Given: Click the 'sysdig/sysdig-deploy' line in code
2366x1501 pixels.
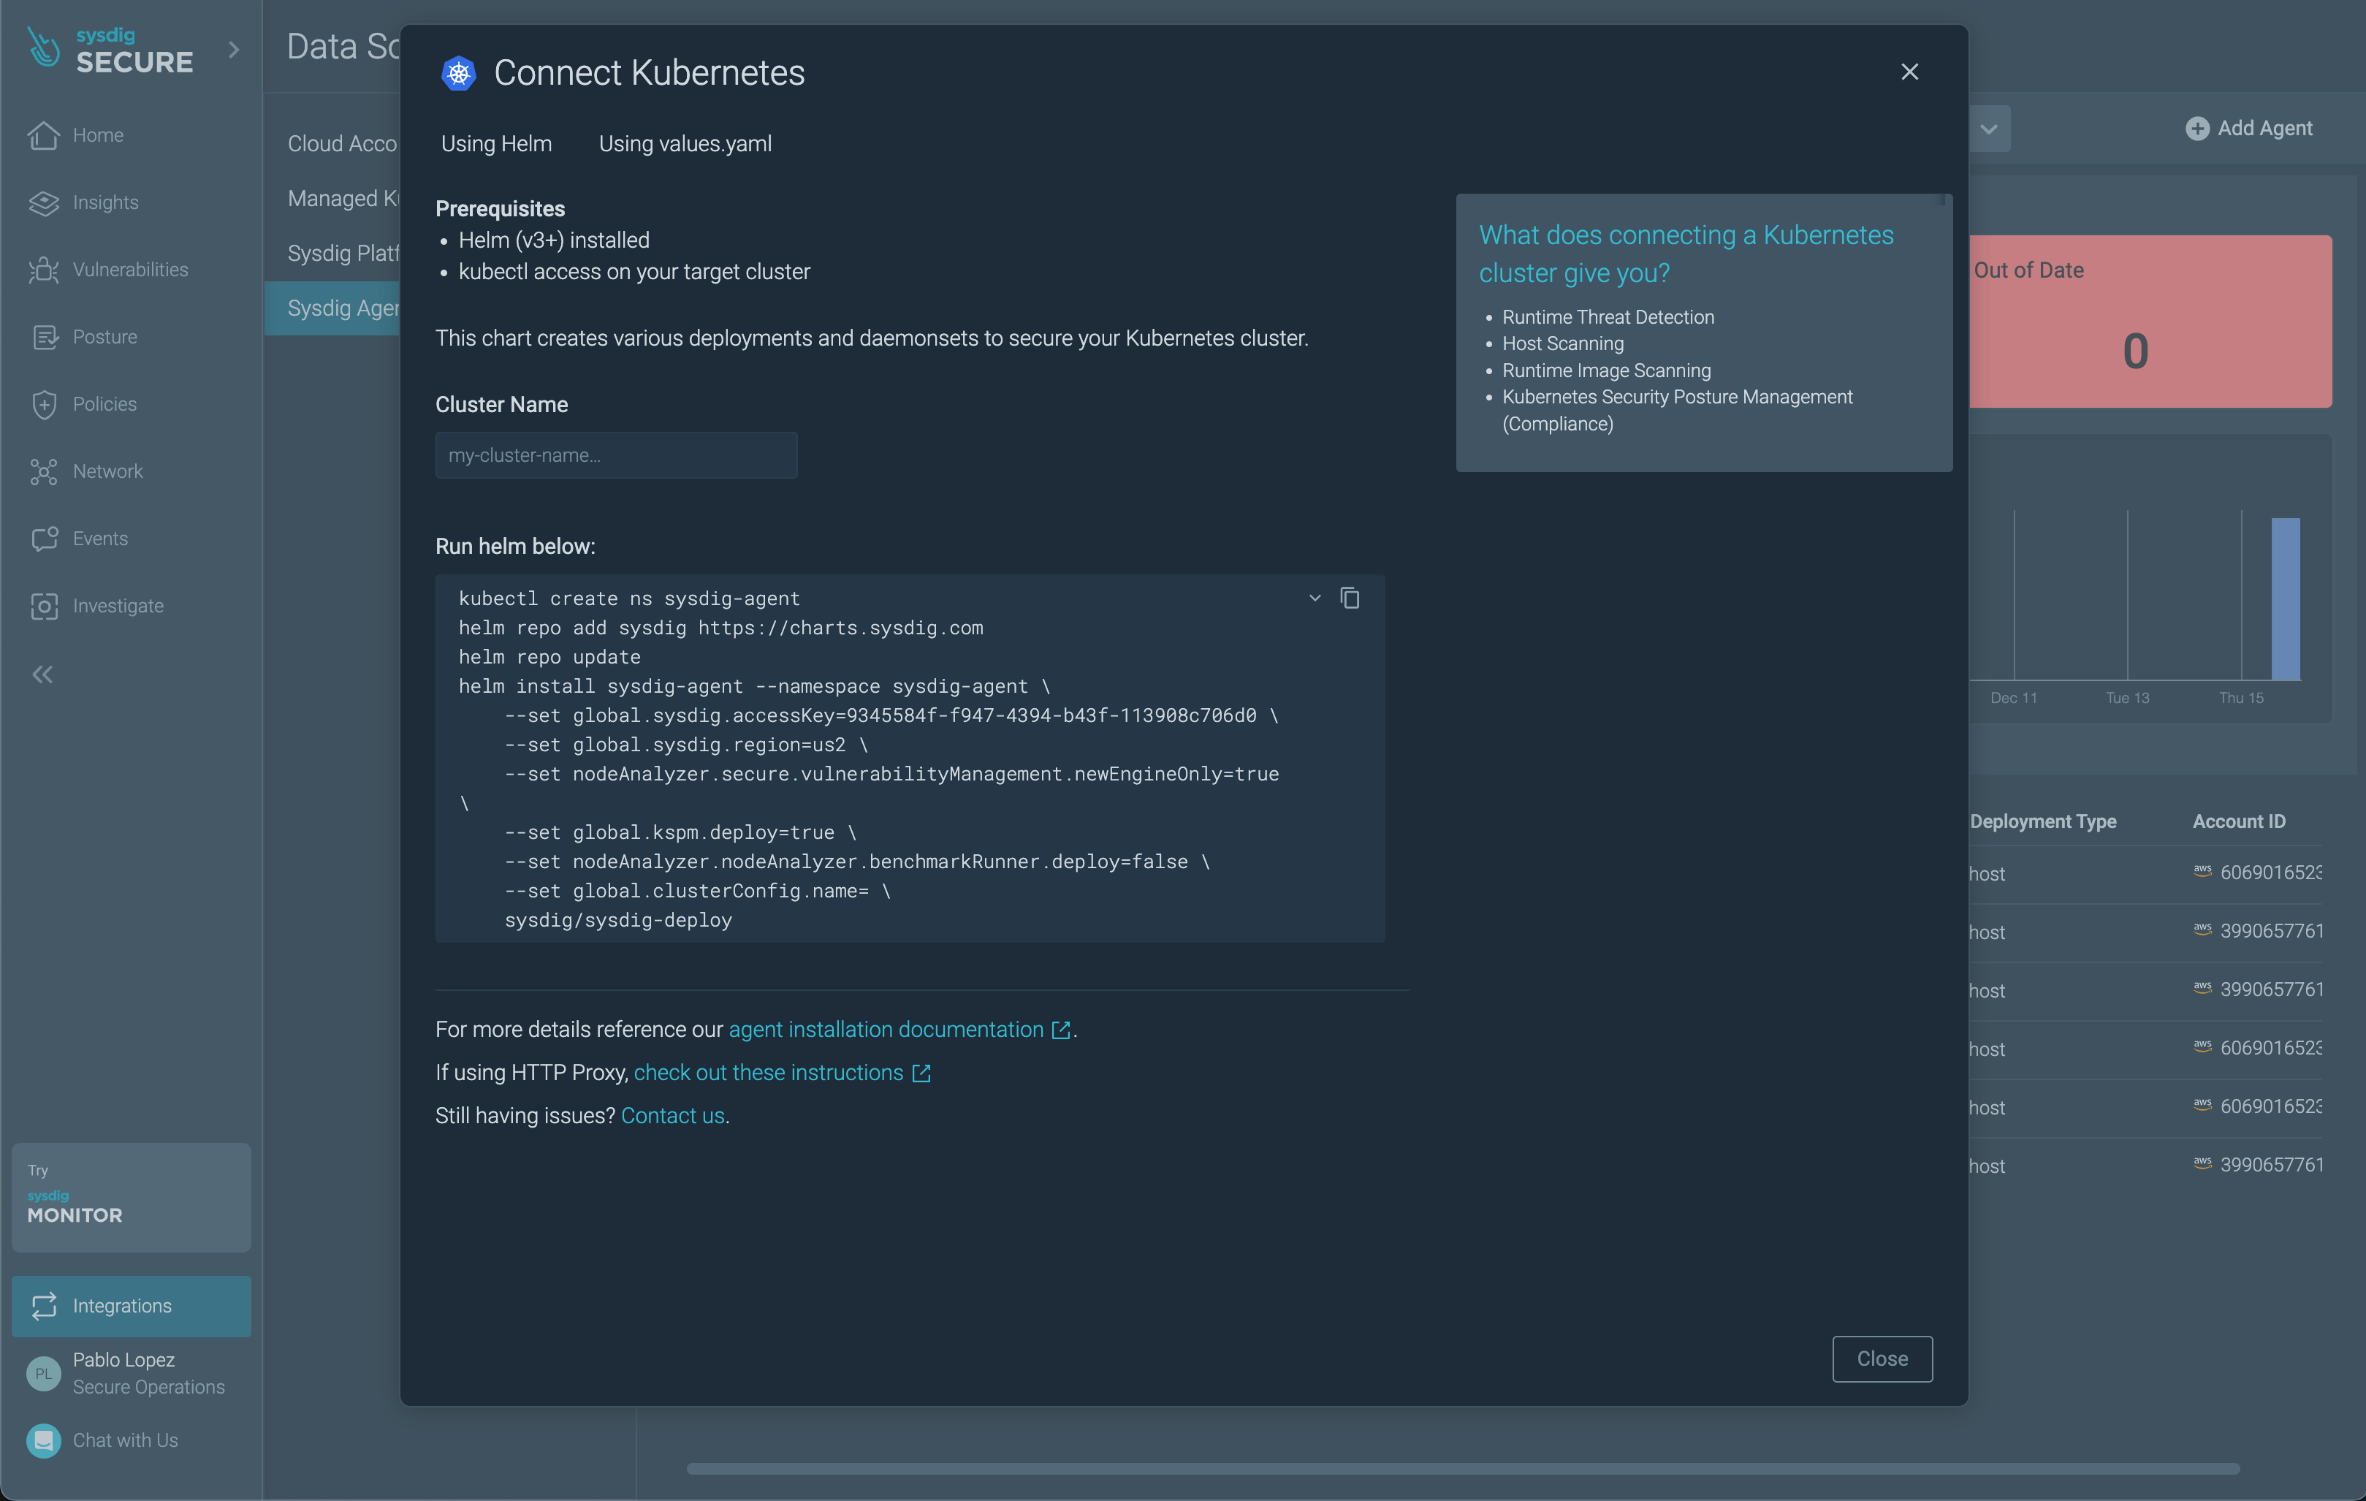Looking at the screenshot, I should (618, 920).
